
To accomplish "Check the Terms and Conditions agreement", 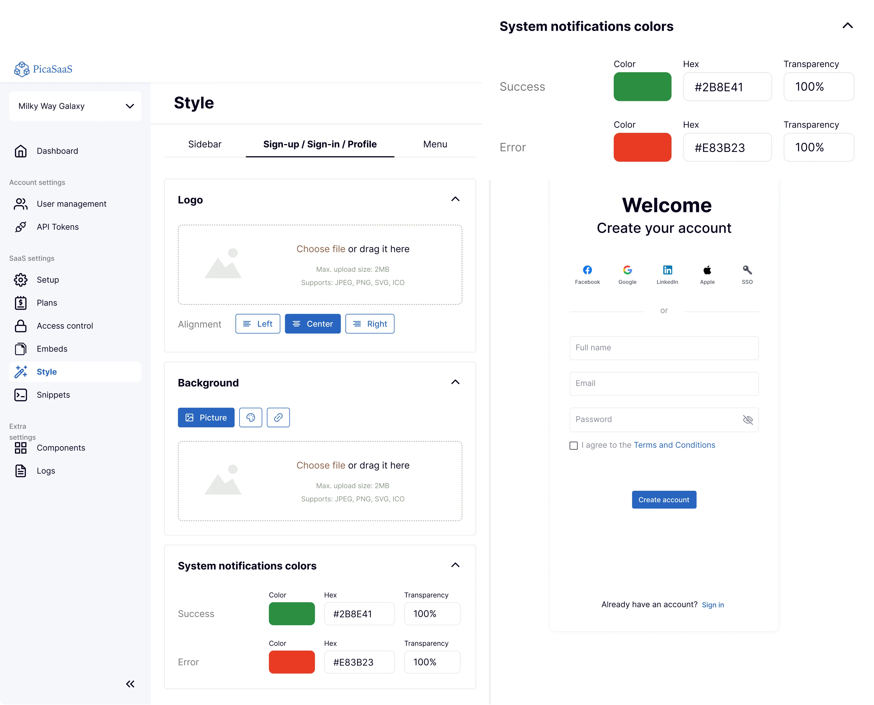I will (573, 445).
